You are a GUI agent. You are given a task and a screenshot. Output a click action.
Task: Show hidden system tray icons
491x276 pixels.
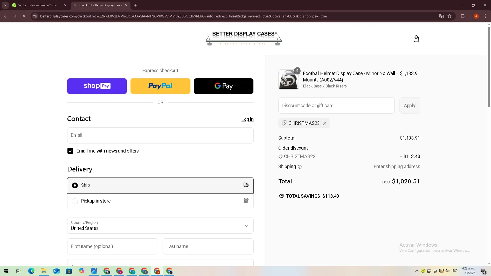pyautogui.click(x=417, y=271)
